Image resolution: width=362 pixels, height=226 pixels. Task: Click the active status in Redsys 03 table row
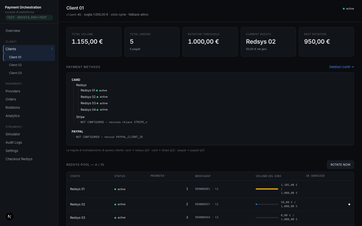tap(120, 218)
